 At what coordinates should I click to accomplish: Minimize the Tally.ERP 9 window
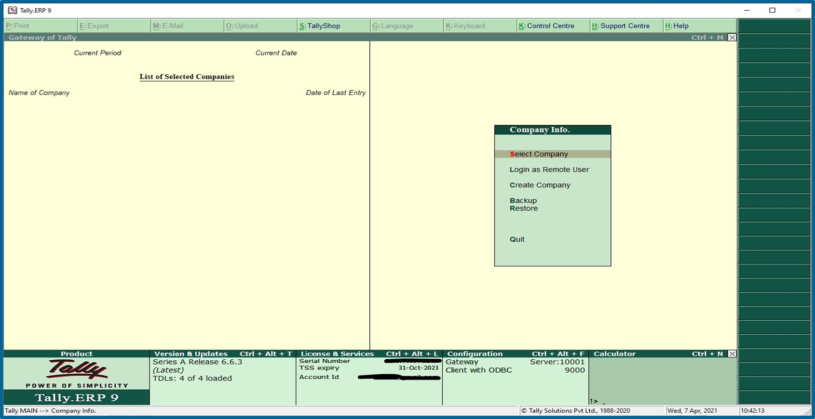(747, 10)
